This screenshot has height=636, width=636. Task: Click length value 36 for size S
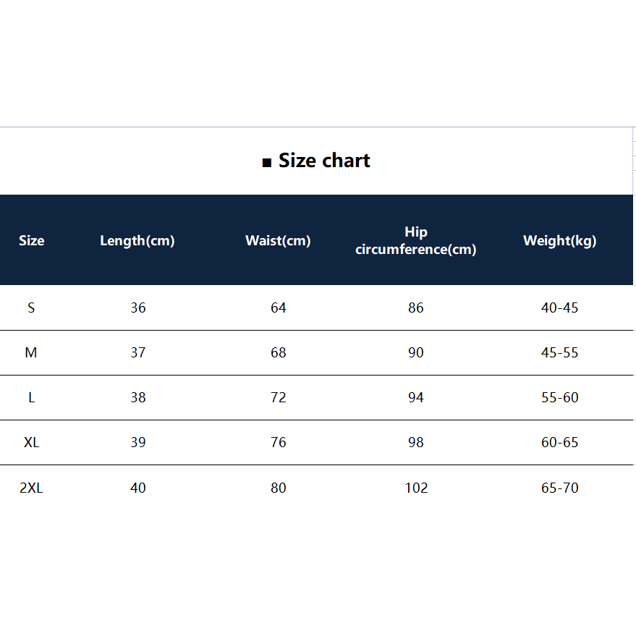(x=138, y=308)
